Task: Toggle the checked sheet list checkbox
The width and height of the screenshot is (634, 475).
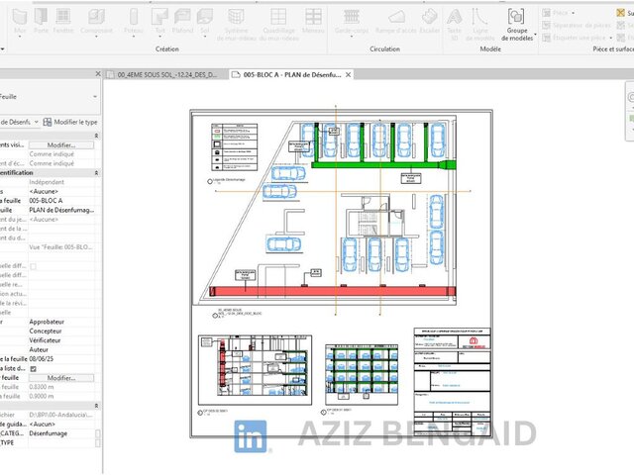Action: click(x=34, y=368)
